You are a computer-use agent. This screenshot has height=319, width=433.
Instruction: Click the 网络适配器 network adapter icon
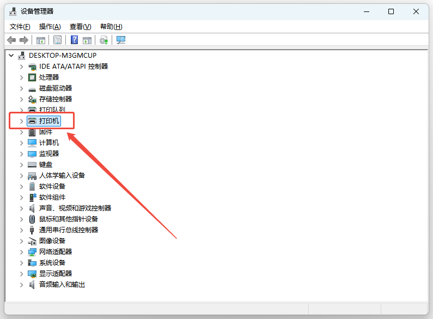[32, 252]
